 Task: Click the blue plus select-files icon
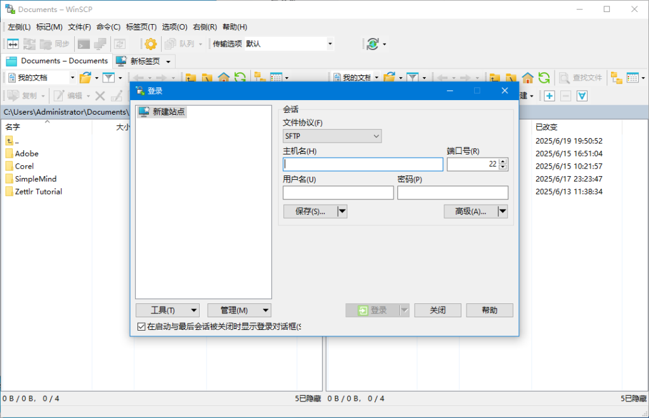pos(549,96)
